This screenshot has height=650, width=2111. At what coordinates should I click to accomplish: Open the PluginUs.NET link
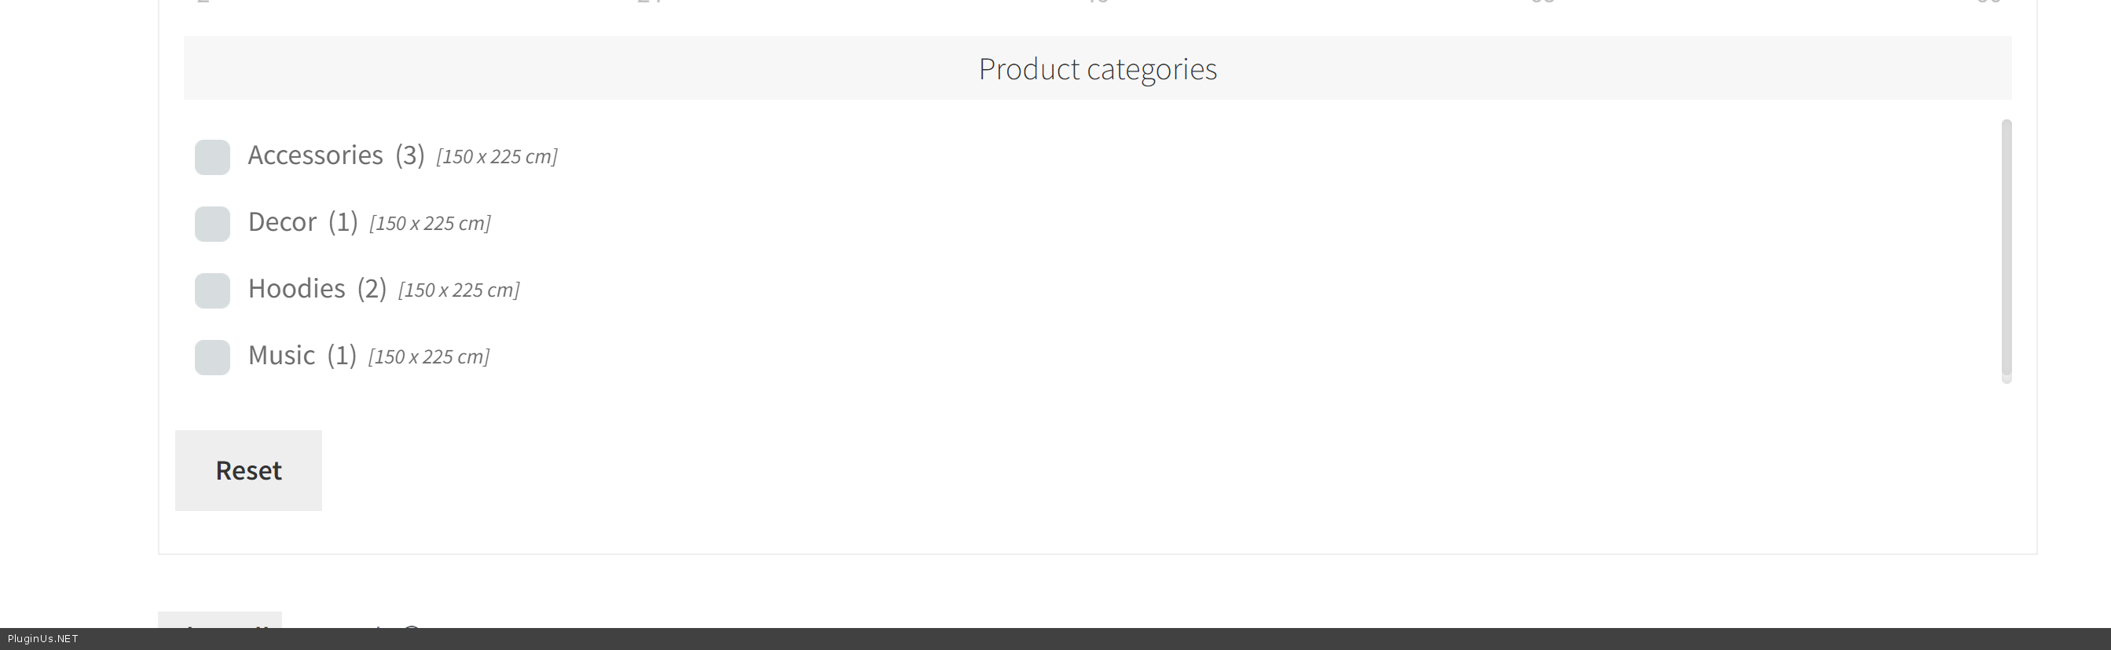click(42, 638)
